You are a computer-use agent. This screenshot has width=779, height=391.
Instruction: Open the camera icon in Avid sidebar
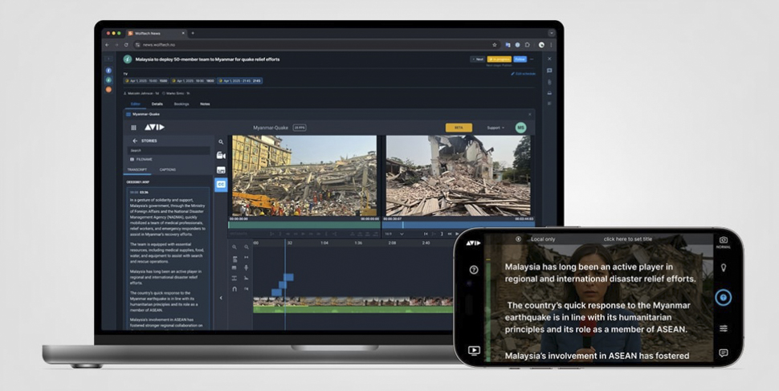tap(221, 155)
